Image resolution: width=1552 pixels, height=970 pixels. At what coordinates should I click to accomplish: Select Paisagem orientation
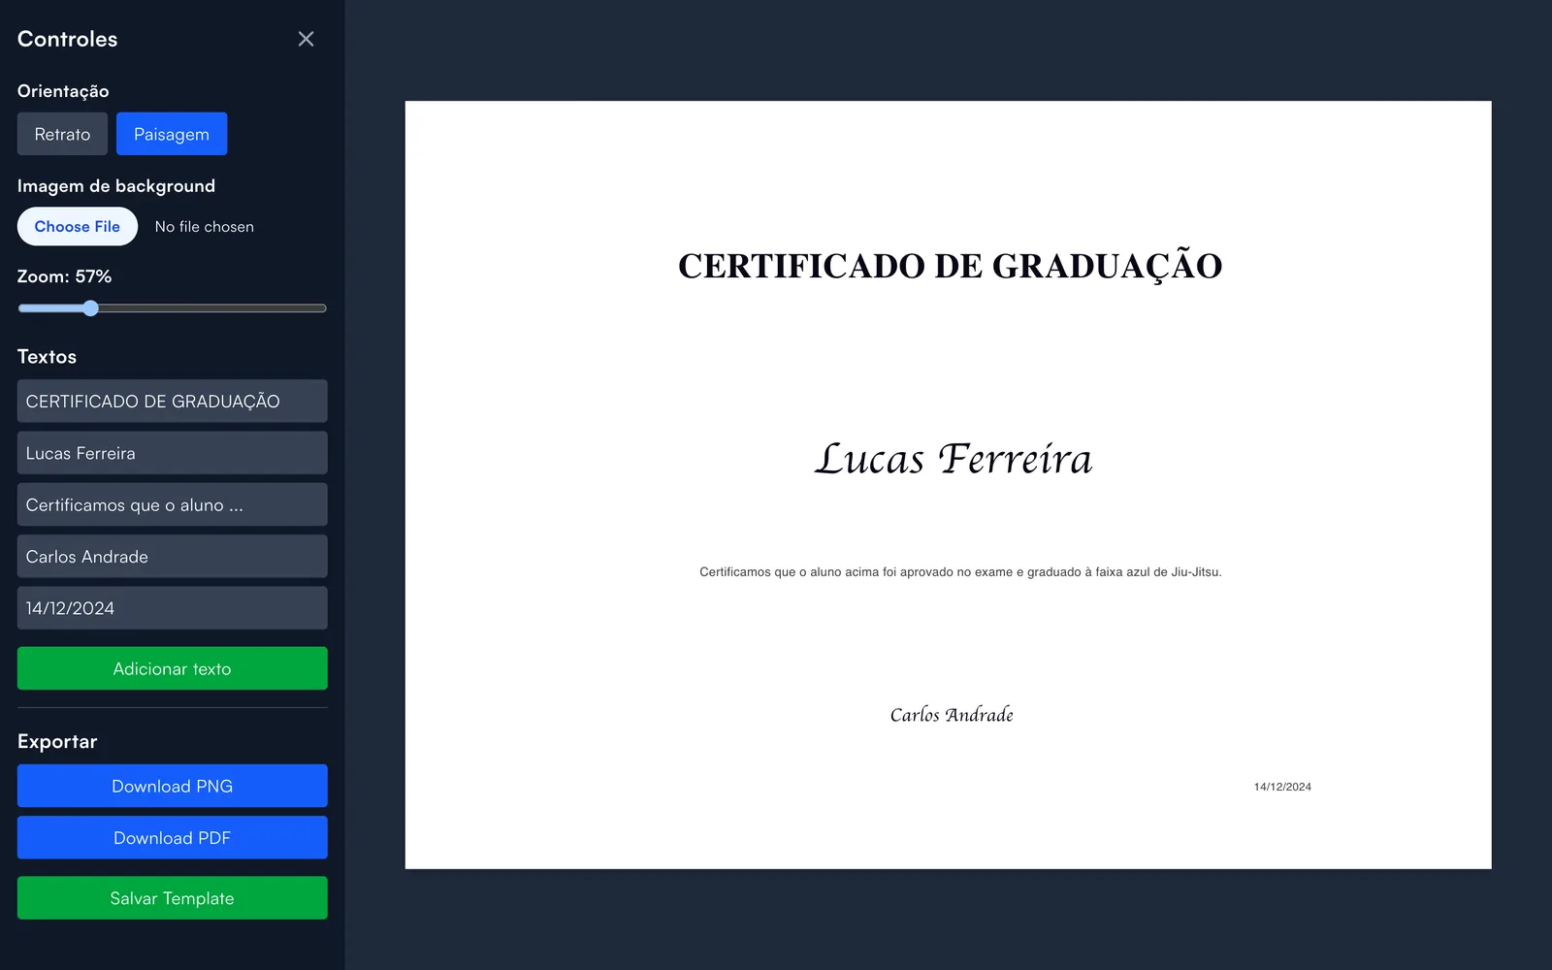click(x=172, y=134)
